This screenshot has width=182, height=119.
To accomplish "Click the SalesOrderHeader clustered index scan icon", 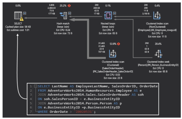I will click(113, 53).
